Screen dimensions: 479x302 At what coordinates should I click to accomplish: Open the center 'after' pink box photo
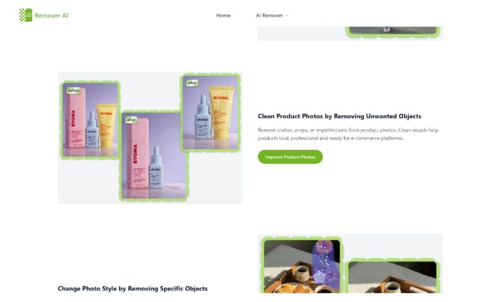click(x=154, y=155)
